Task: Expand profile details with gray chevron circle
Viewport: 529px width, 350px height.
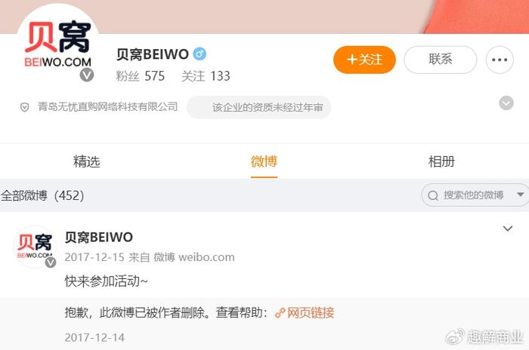Action: [506, 103]
